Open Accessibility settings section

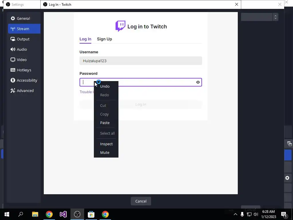[x=24, y=80]
